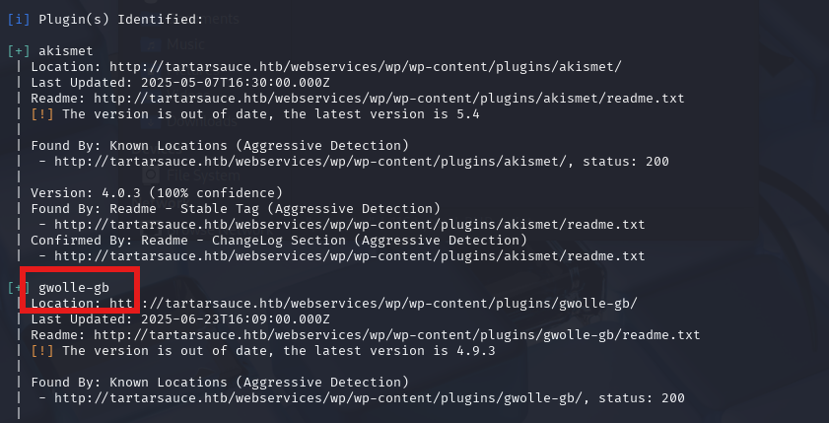Click the orange [!] warning for version 4.9.3

[42, 351]
